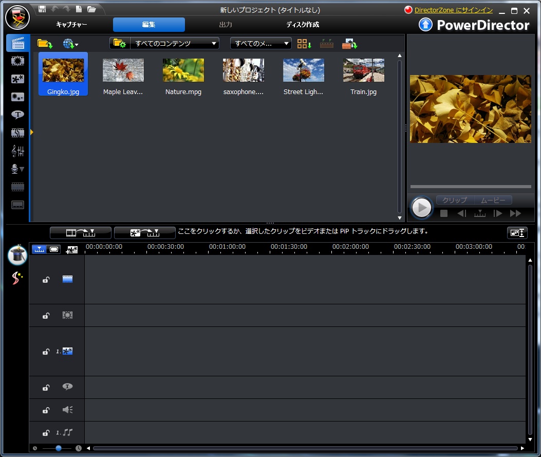
Task: Switch to the キャプチャー tab
Action: click(71, 25)
